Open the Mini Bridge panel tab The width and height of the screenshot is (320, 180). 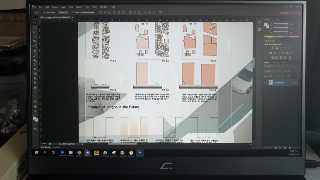click(45, 146)
